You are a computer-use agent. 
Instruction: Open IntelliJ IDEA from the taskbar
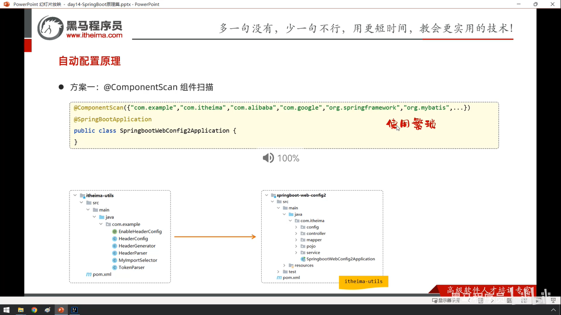pos(75,310)
